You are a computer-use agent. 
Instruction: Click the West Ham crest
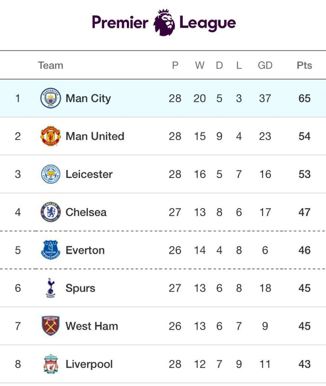point(51,326)
